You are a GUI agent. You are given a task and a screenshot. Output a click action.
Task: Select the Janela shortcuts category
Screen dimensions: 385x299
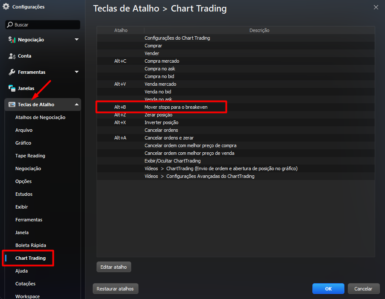(x=22, y=232)
